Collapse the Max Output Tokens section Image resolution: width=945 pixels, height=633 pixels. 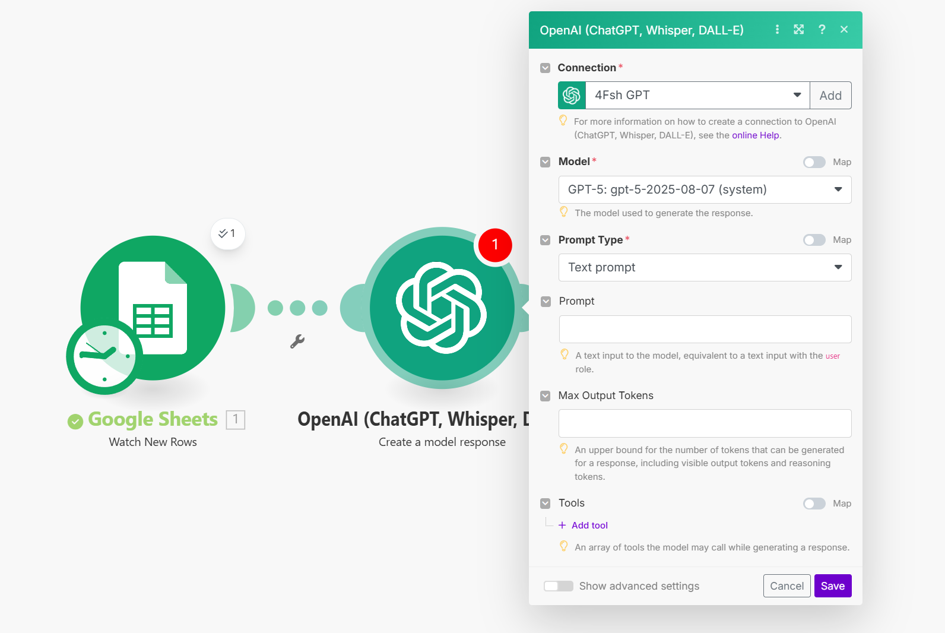(x=546, y=395)
